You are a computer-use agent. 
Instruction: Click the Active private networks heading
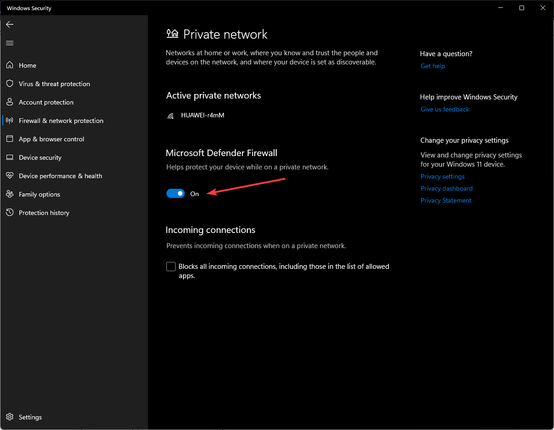tap(213, 95)
